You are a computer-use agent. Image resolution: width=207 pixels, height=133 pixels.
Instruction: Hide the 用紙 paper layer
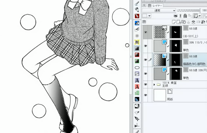(x=145, y=95)
